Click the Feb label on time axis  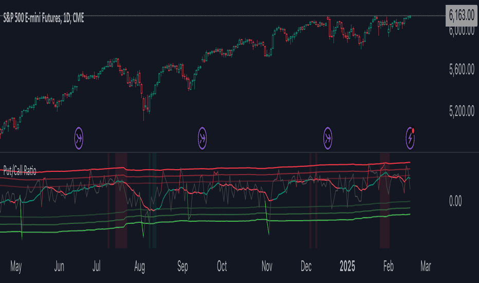[x=389, y=267]
